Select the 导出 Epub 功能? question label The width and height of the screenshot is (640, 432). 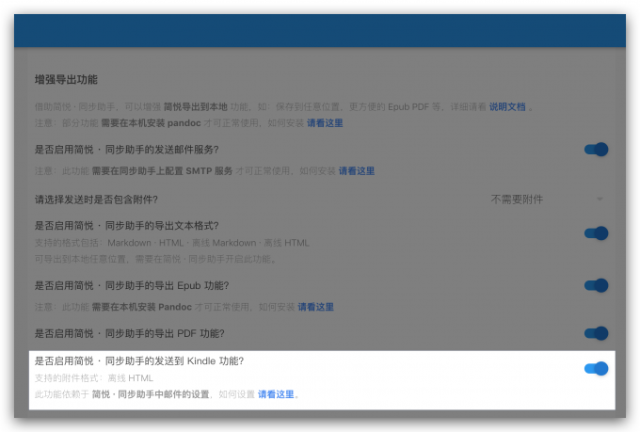coord(132,285)
